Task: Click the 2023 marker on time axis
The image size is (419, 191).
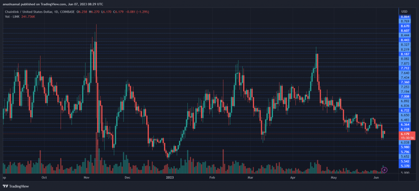Action: (171, 178)
